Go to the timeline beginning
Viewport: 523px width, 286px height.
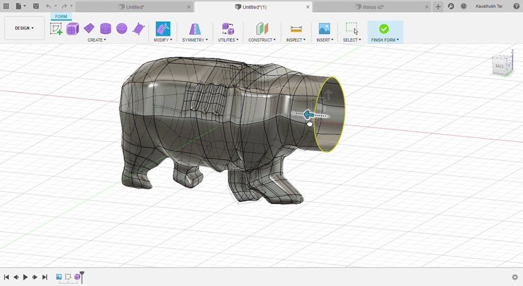click(6, 277)
